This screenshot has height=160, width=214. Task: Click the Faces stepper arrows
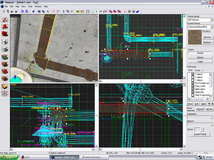[202, 129]
